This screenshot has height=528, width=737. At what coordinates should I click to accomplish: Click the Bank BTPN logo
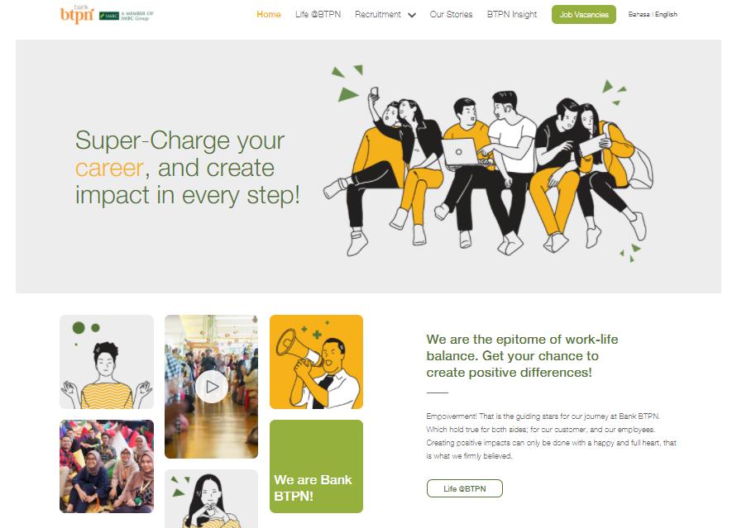[x=77, y=15]
